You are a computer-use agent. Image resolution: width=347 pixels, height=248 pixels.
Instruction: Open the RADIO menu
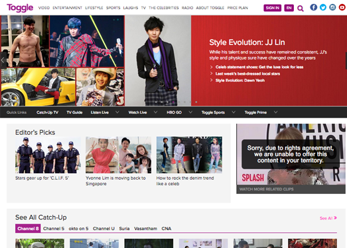click(x=187, y=8)
